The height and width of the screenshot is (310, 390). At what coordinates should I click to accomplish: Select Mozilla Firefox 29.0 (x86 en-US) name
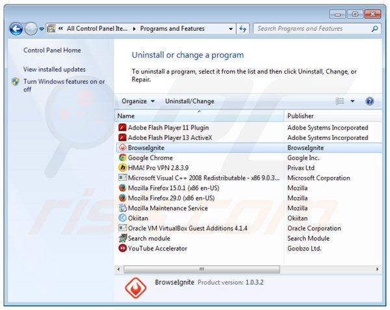171,198
